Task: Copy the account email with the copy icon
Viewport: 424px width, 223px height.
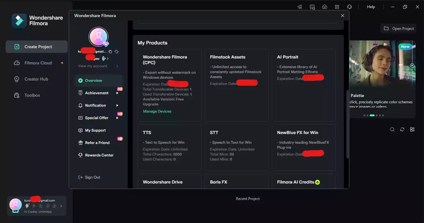Action: tap(110, 52)
